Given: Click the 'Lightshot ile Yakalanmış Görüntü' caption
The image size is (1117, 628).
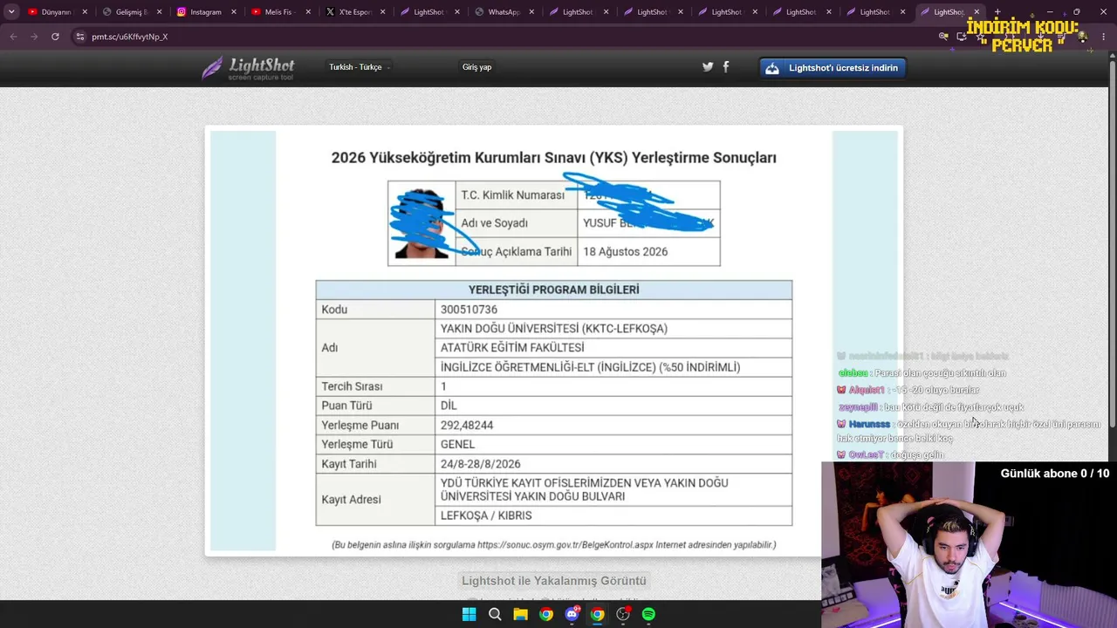Looking at the screenshot, I should coord(554,581).
